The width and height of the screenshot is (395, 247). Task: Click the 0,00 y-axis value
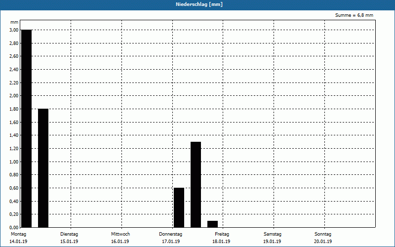coord(14,227)
